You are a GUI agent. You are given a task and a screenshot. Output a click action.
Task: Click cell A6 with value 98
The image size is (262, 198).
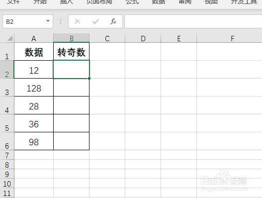pyautogui.click(x=34, y=141)
